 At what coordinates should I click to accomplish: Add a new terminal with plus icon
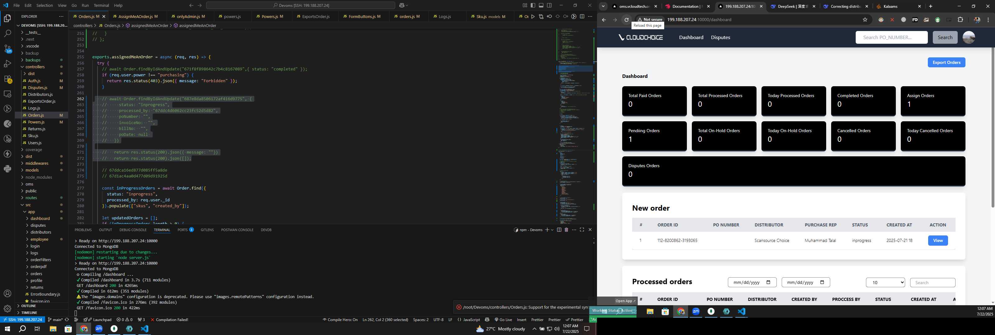[547, 230]
